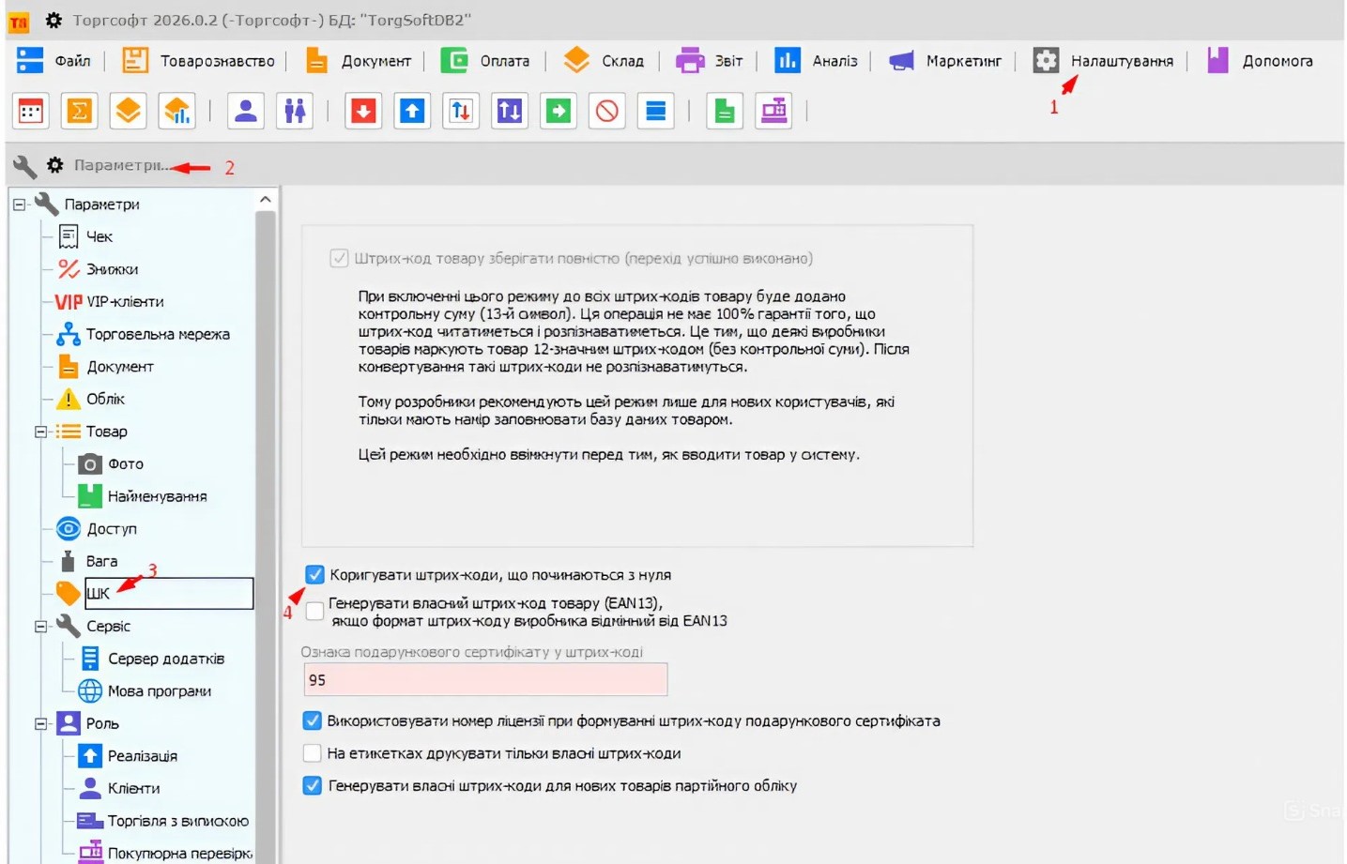The image size is (1347, 864).
Task: Disable використовувати номер ліцензії для сертифіката
Action: click(x=312, y=720)
